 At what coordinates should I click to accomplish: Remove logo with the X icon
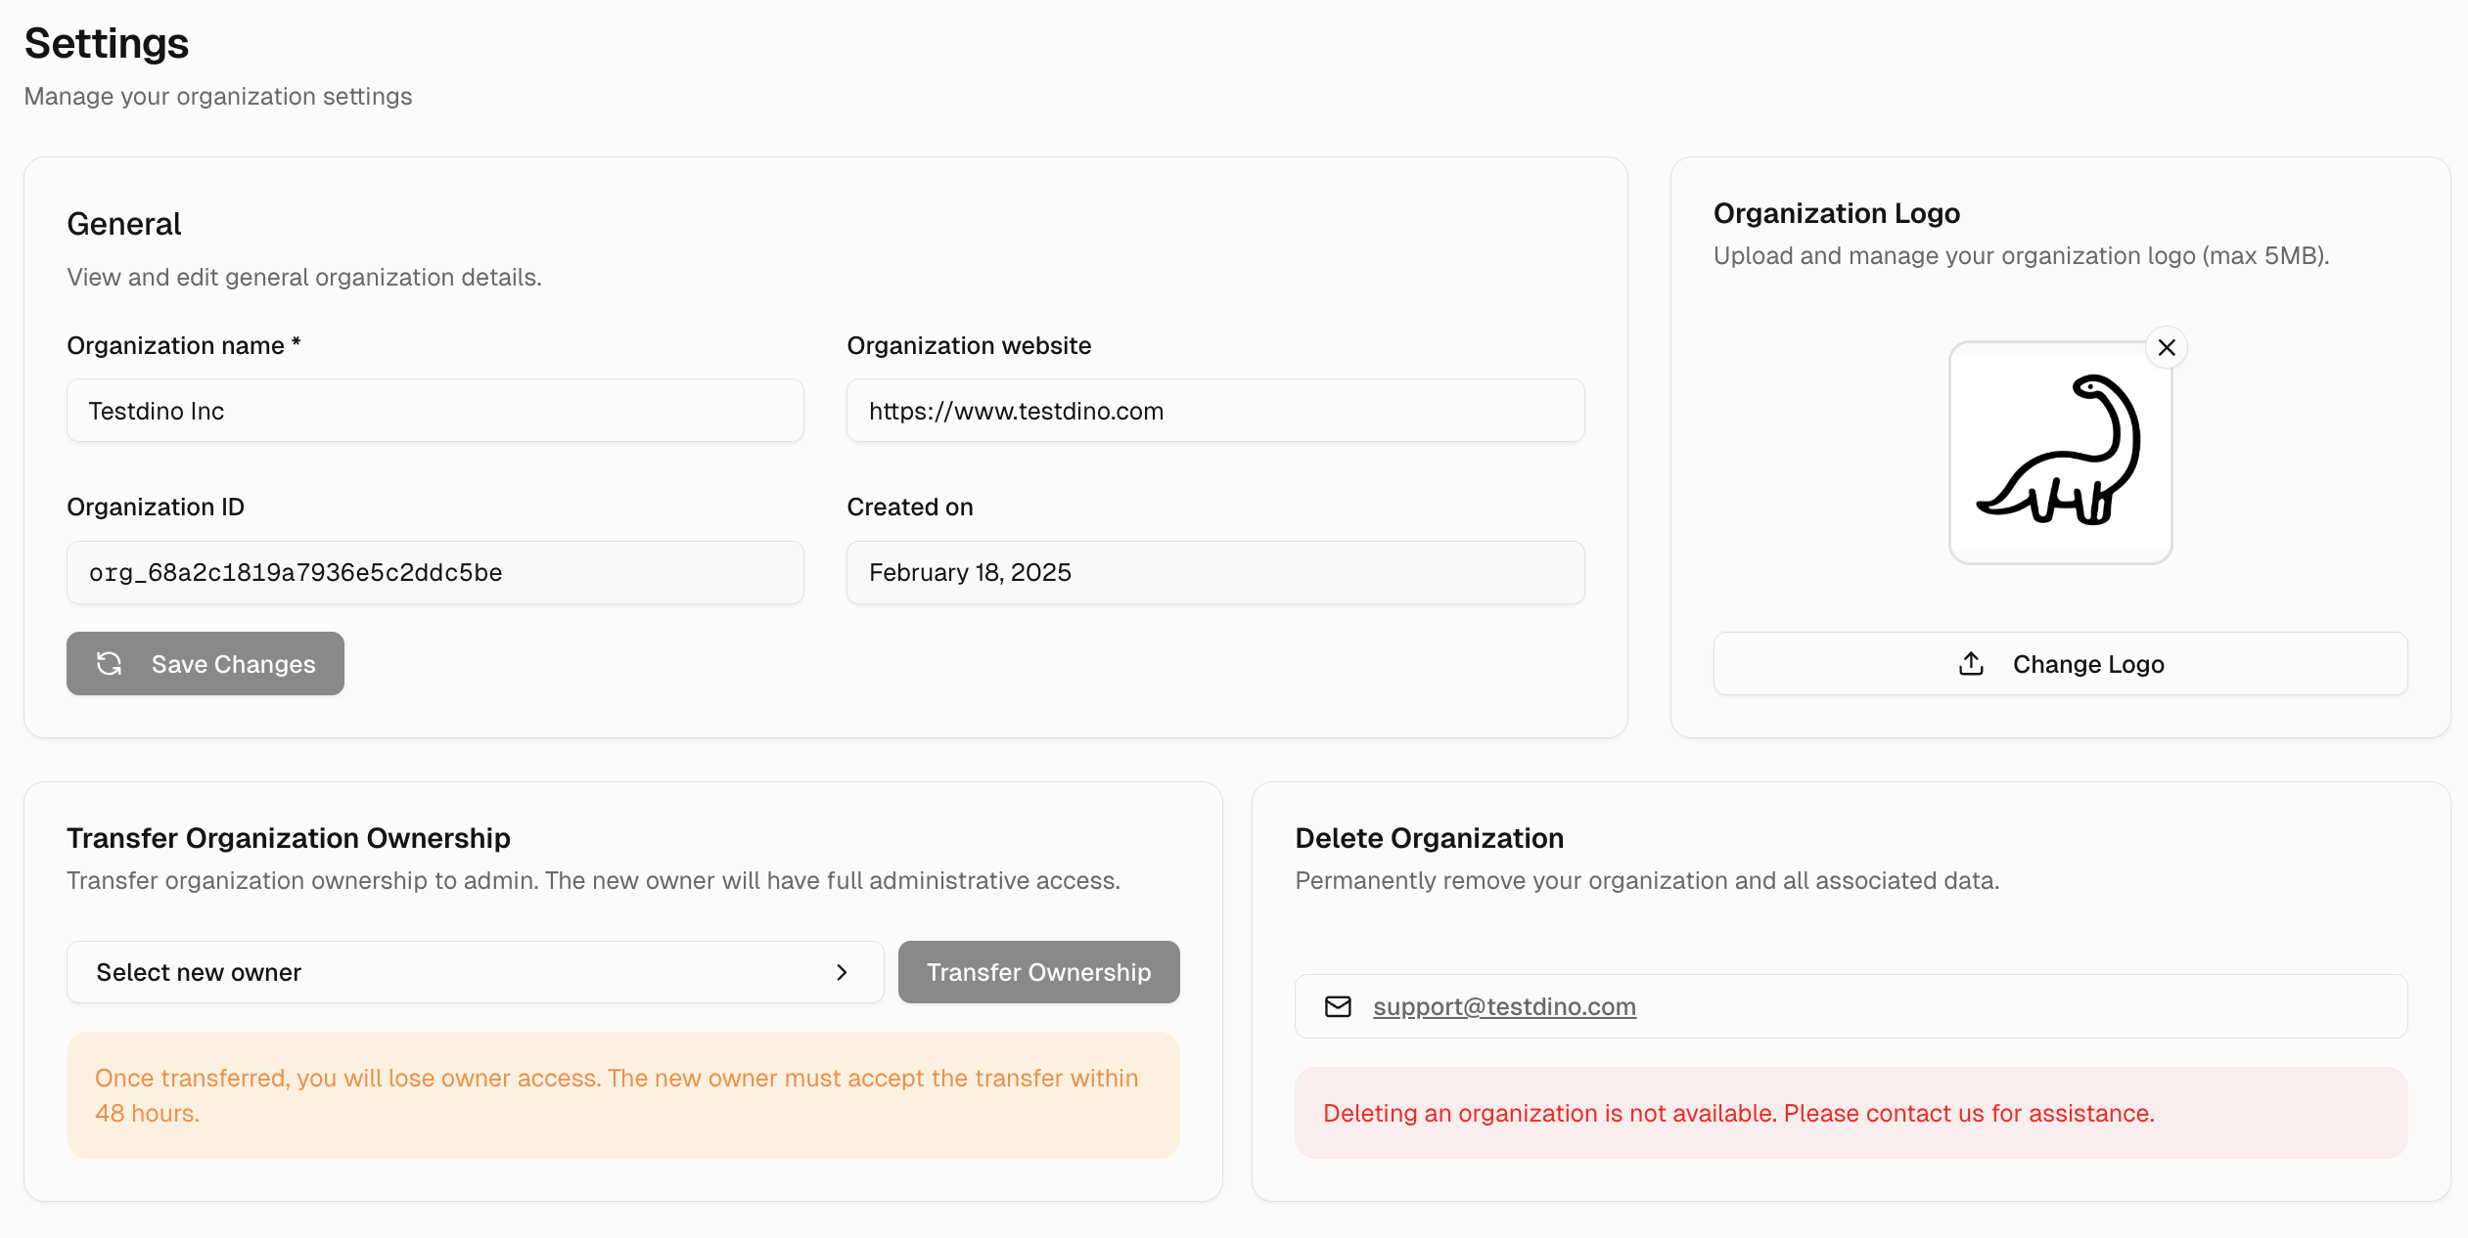[2166, 348]
